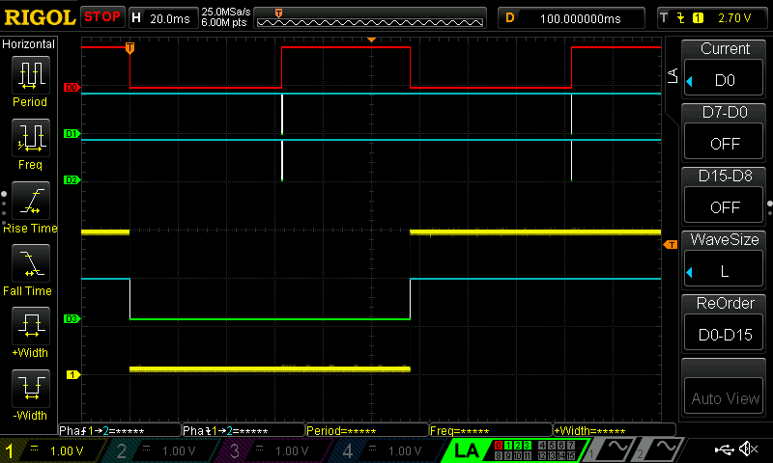Toggle the D7-D0 channel group OFF setting

(725, 129)
